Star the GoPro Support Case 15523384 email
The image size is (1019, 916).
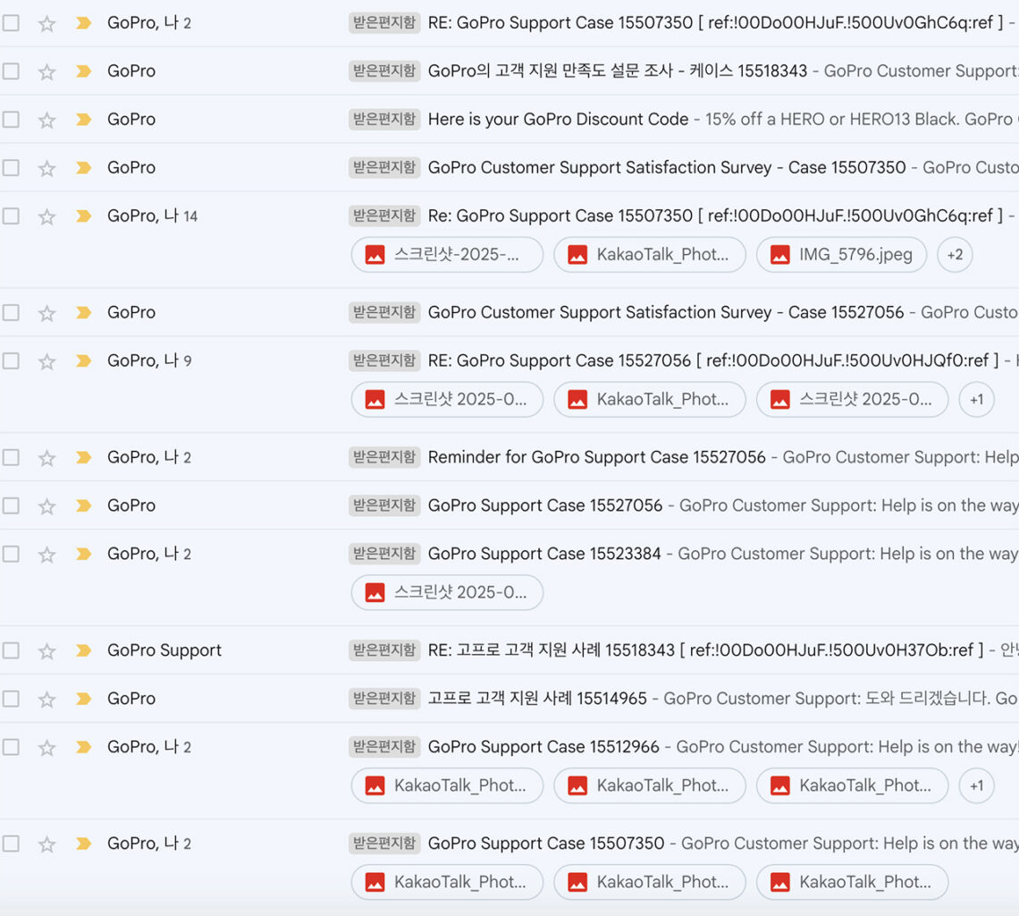click(x=47, y=555)
